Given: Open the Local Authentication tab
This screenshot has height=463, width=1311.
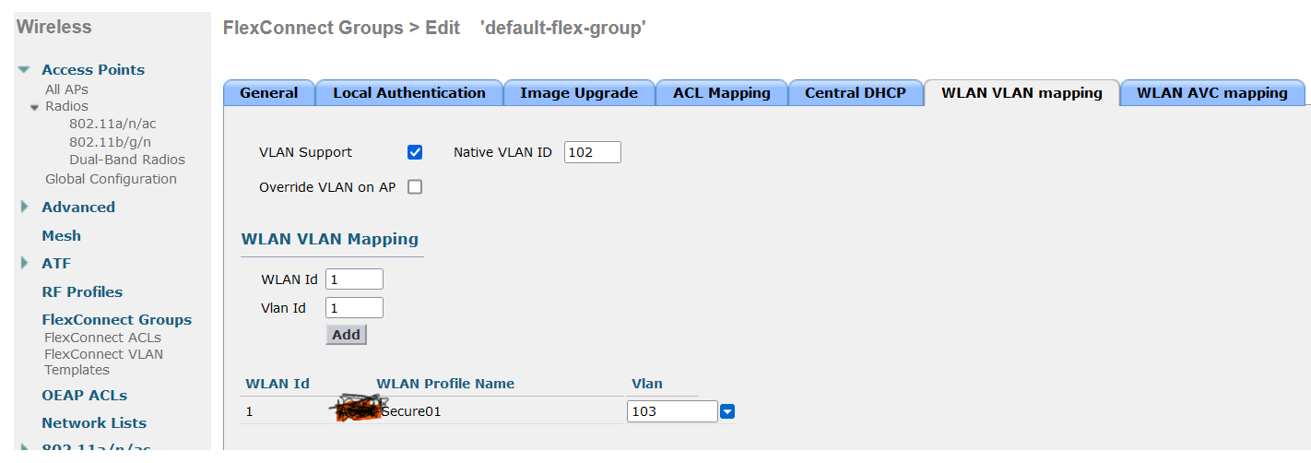Looking at the screenshot, I should pos(409,92).
